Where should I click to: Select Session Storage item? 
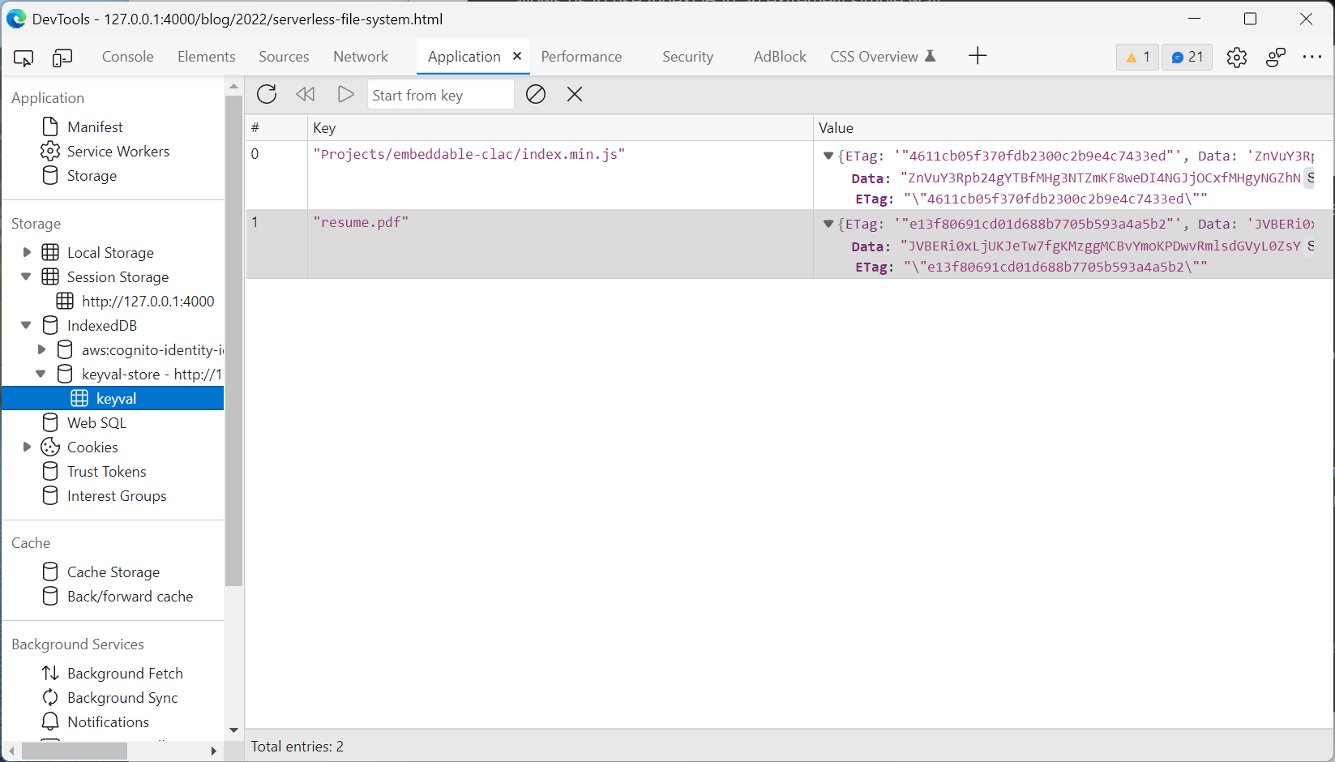[118, 277]
